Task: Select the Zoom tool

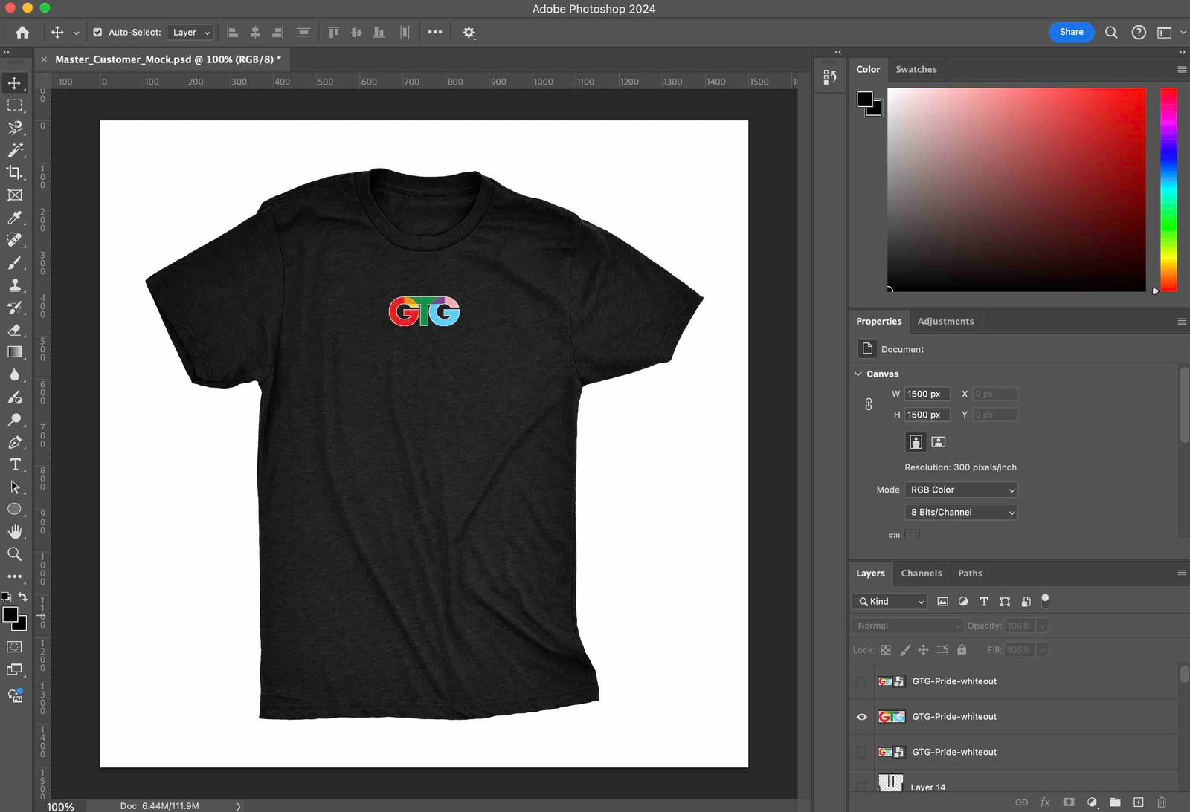Action: click(x=14, y=554)
